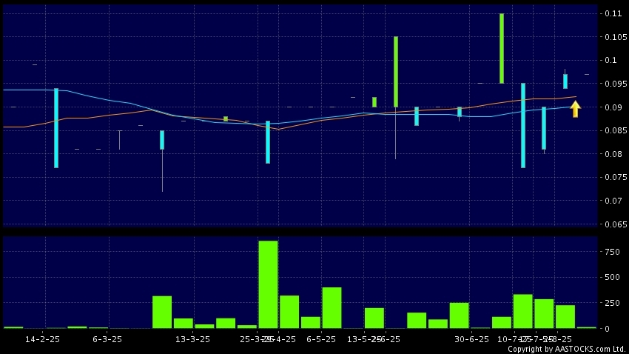Select the 750 volume axis label
This screenshot has height=354, width=629.
612,252
